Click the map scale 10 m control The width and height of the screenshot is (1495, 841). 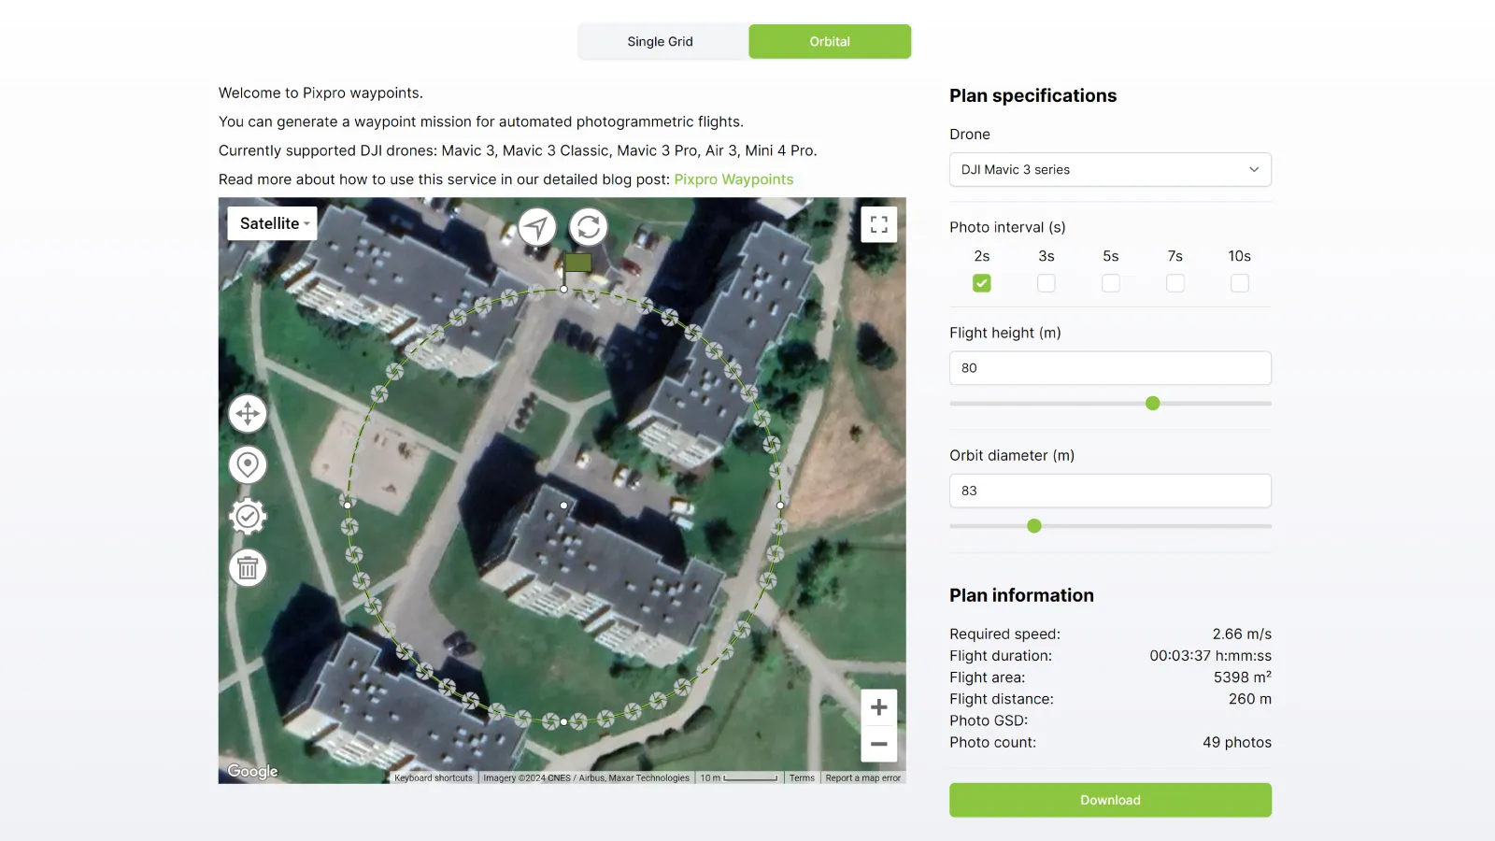pyautogui.click(x=739, y=777)
